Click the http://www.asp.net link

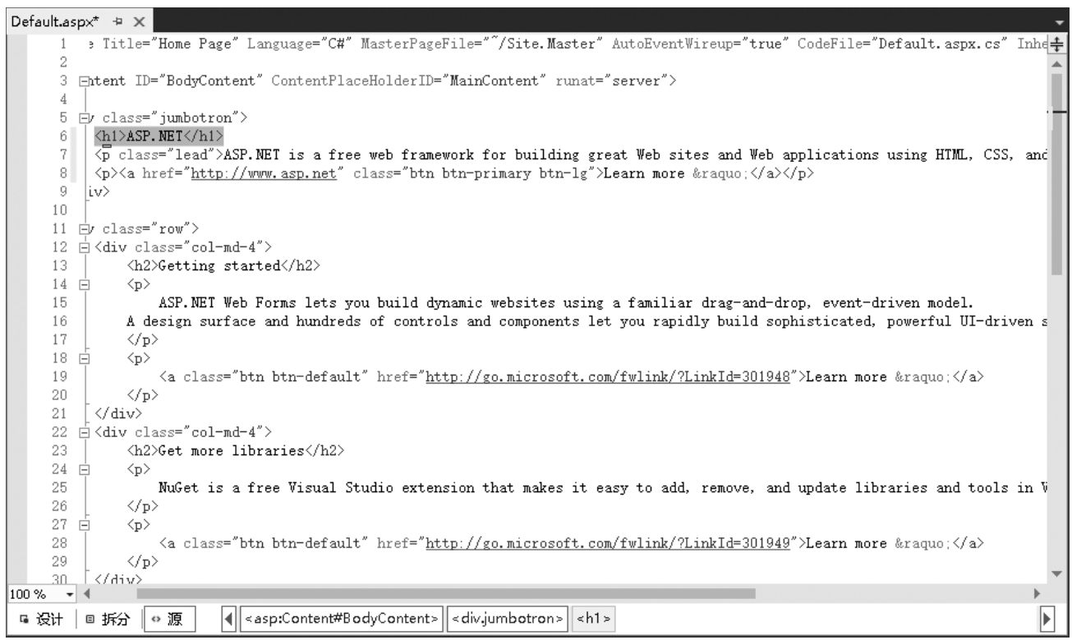(264, 174)
